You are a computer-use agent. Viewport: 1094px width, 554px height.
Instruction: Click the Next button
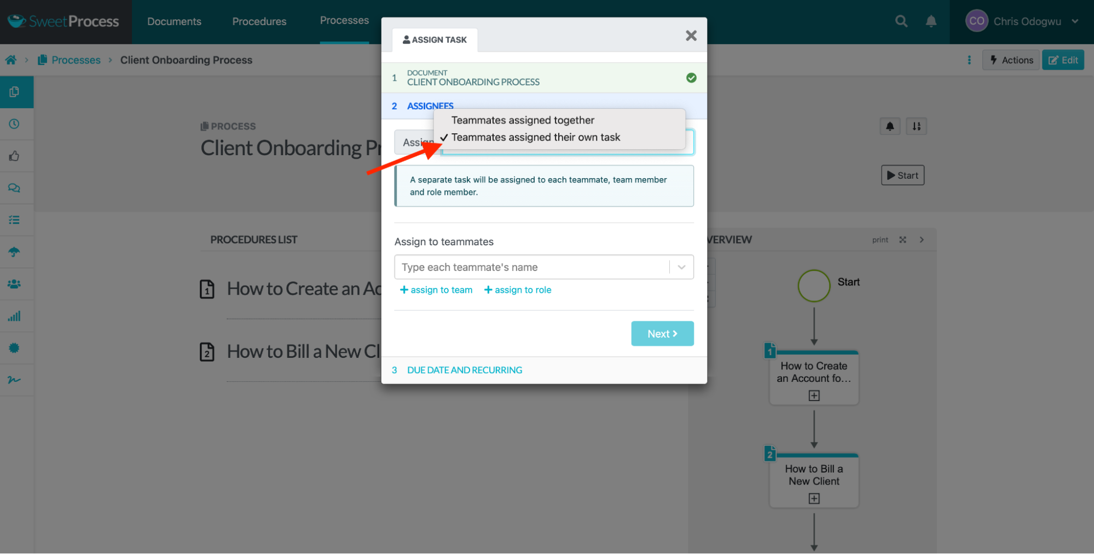pos(662,333)
